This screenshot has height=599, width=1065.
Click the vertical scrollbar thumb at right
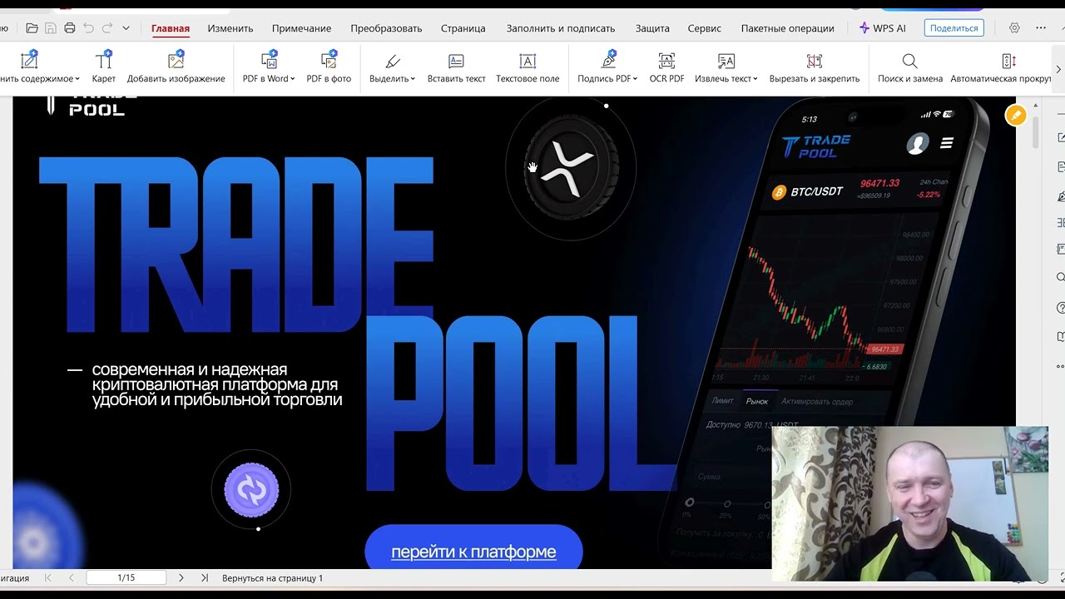[1036, 132]
